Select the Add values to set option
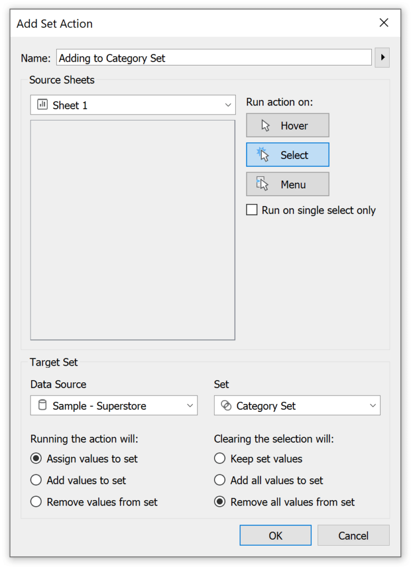The image size is (413, 569). [x=36, y=480]
